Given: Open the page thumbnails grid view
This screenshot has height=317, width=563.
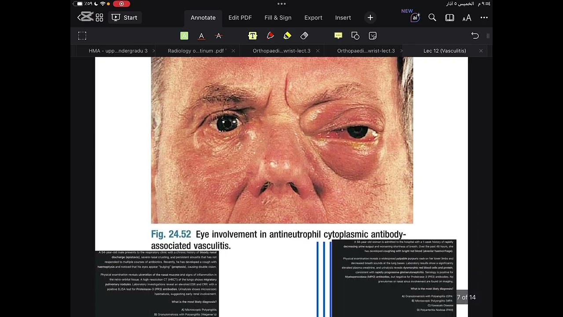Looking at the screenshot, I should coord(99,18).
